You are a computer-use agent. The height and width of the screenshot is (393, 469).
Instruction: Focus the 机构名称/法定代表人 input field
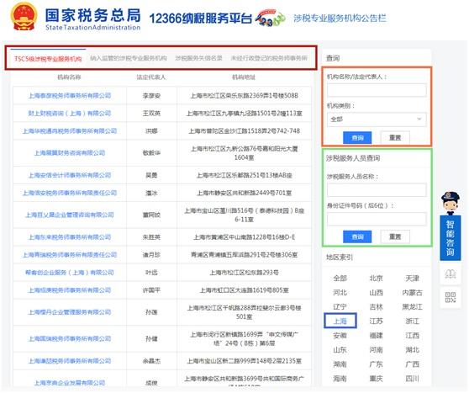[x=377, y=90]
